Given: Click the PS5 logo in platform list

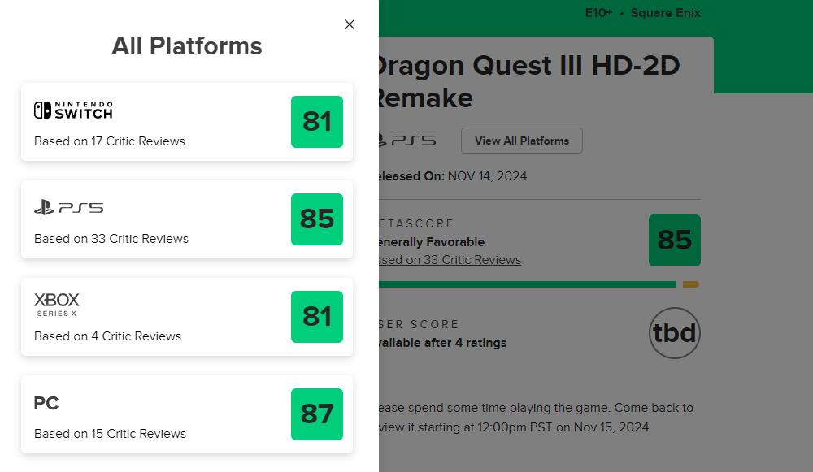Looking at the screenshot, I should point(69,208).
